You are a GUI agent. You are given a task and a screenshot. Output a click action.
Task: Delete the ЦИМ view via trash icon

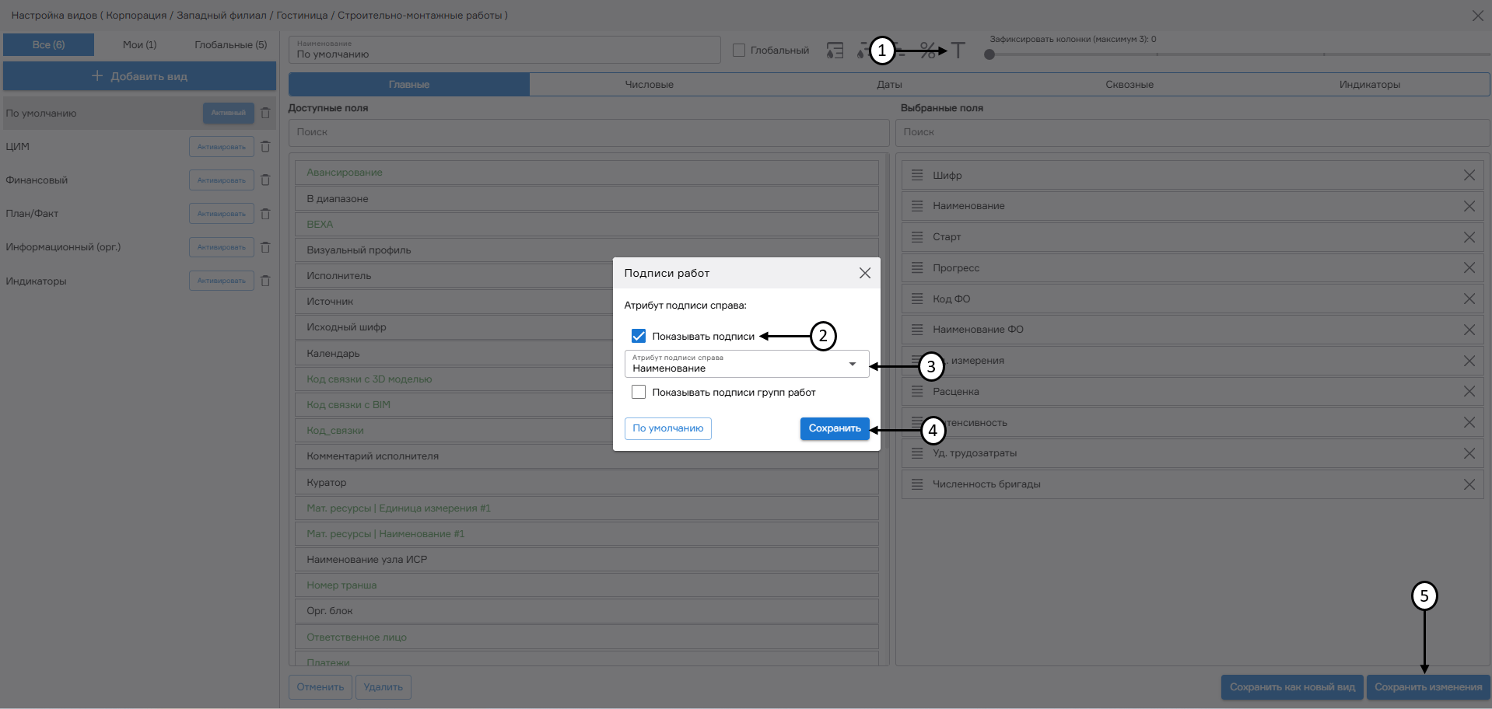265,146
